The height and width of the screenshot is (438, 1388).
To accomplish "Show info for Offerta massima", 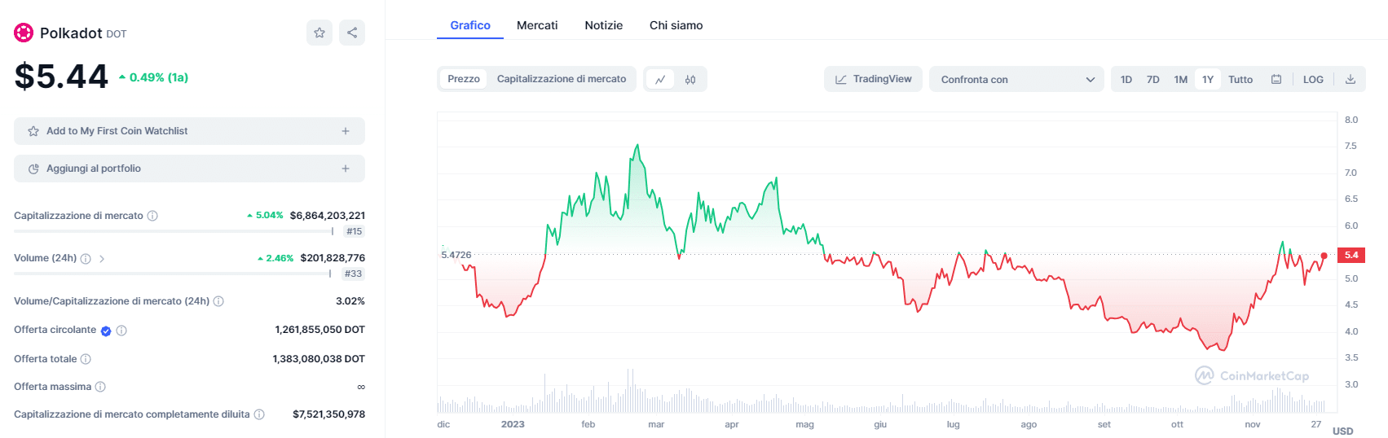I will pyautogui.click(x=100, y=387).
